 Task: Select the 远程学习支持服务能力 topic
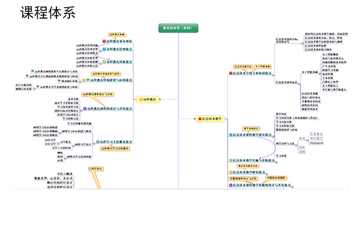pyautogui.click(x=114, y=142)
